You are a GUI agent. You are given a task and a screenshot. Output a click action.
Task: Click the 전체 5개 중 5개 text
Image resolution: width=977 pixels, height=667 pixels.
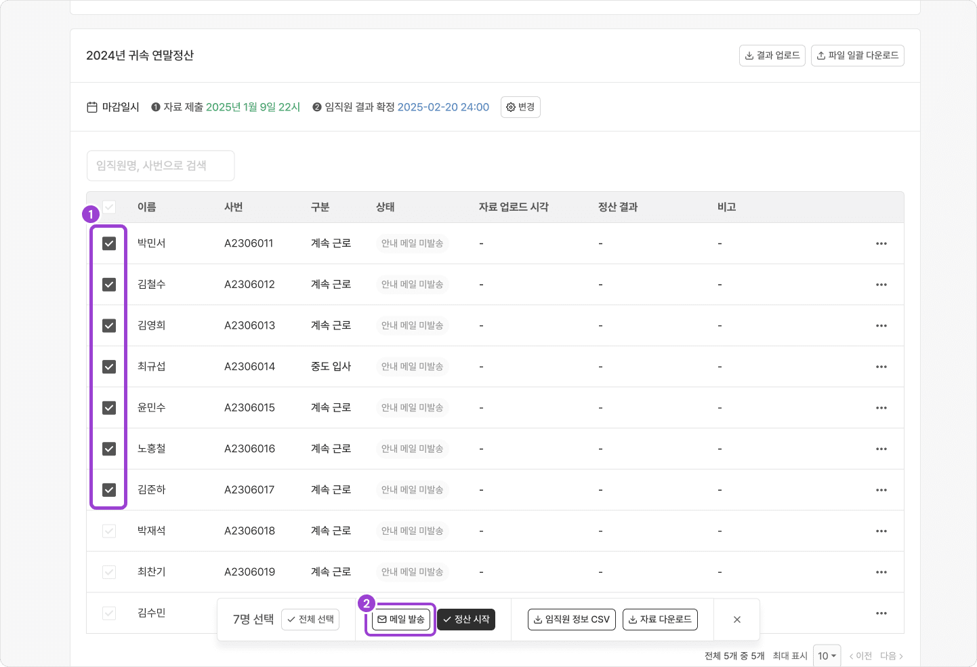click(x=734, y=656)
